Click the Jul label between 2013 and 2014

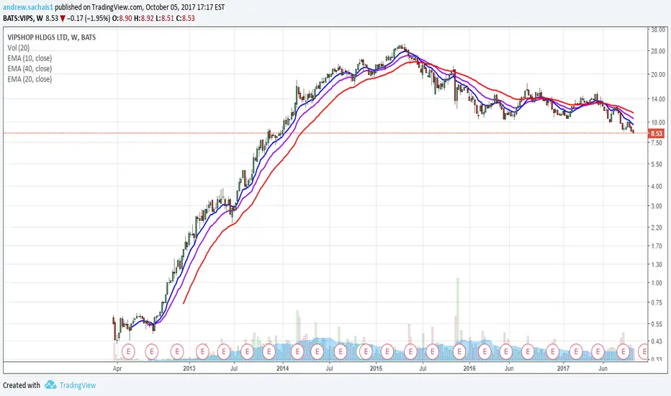click(234, 368)
